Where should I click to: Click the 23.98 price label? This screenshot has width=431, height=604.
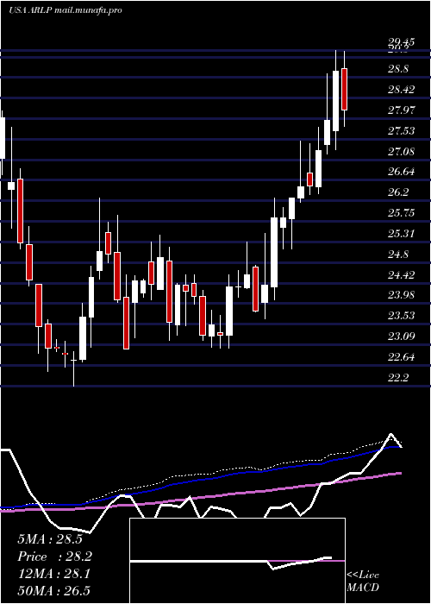(401, 295)
